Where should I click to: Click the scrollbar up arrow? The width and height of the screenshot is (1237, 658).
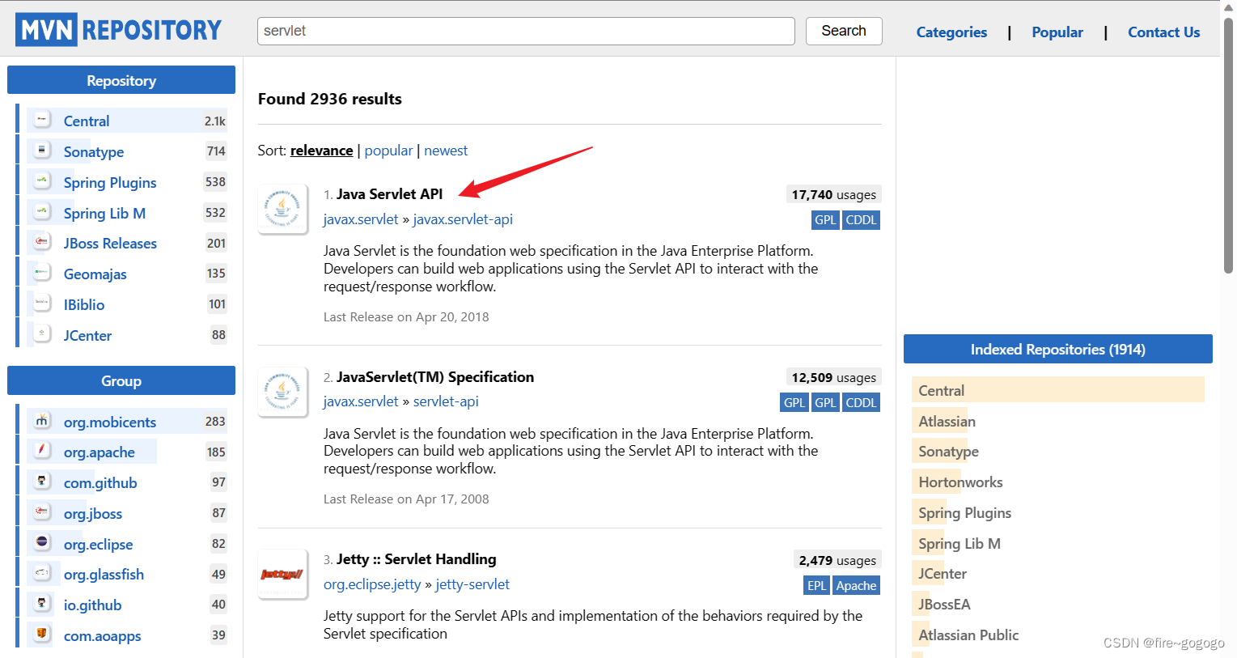[1229, 7]
